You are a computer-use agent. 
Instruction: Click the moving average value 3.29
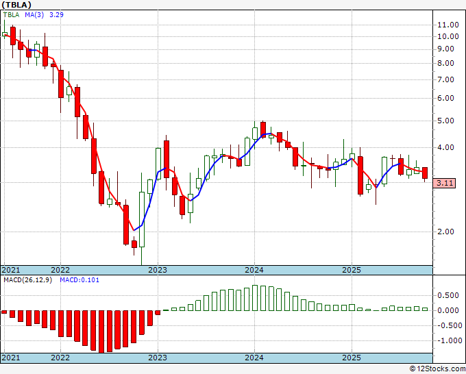click(56, 15)
